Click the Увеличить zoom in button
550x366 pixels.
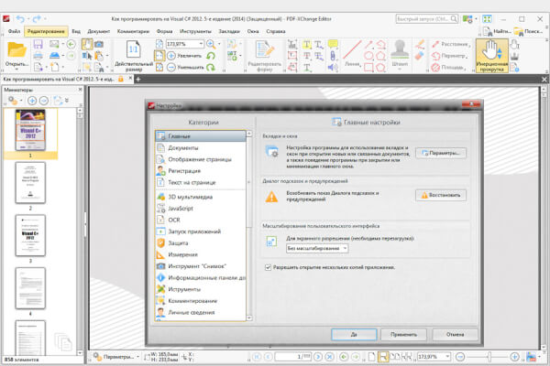pyautogui.click(x=184, y=56)
